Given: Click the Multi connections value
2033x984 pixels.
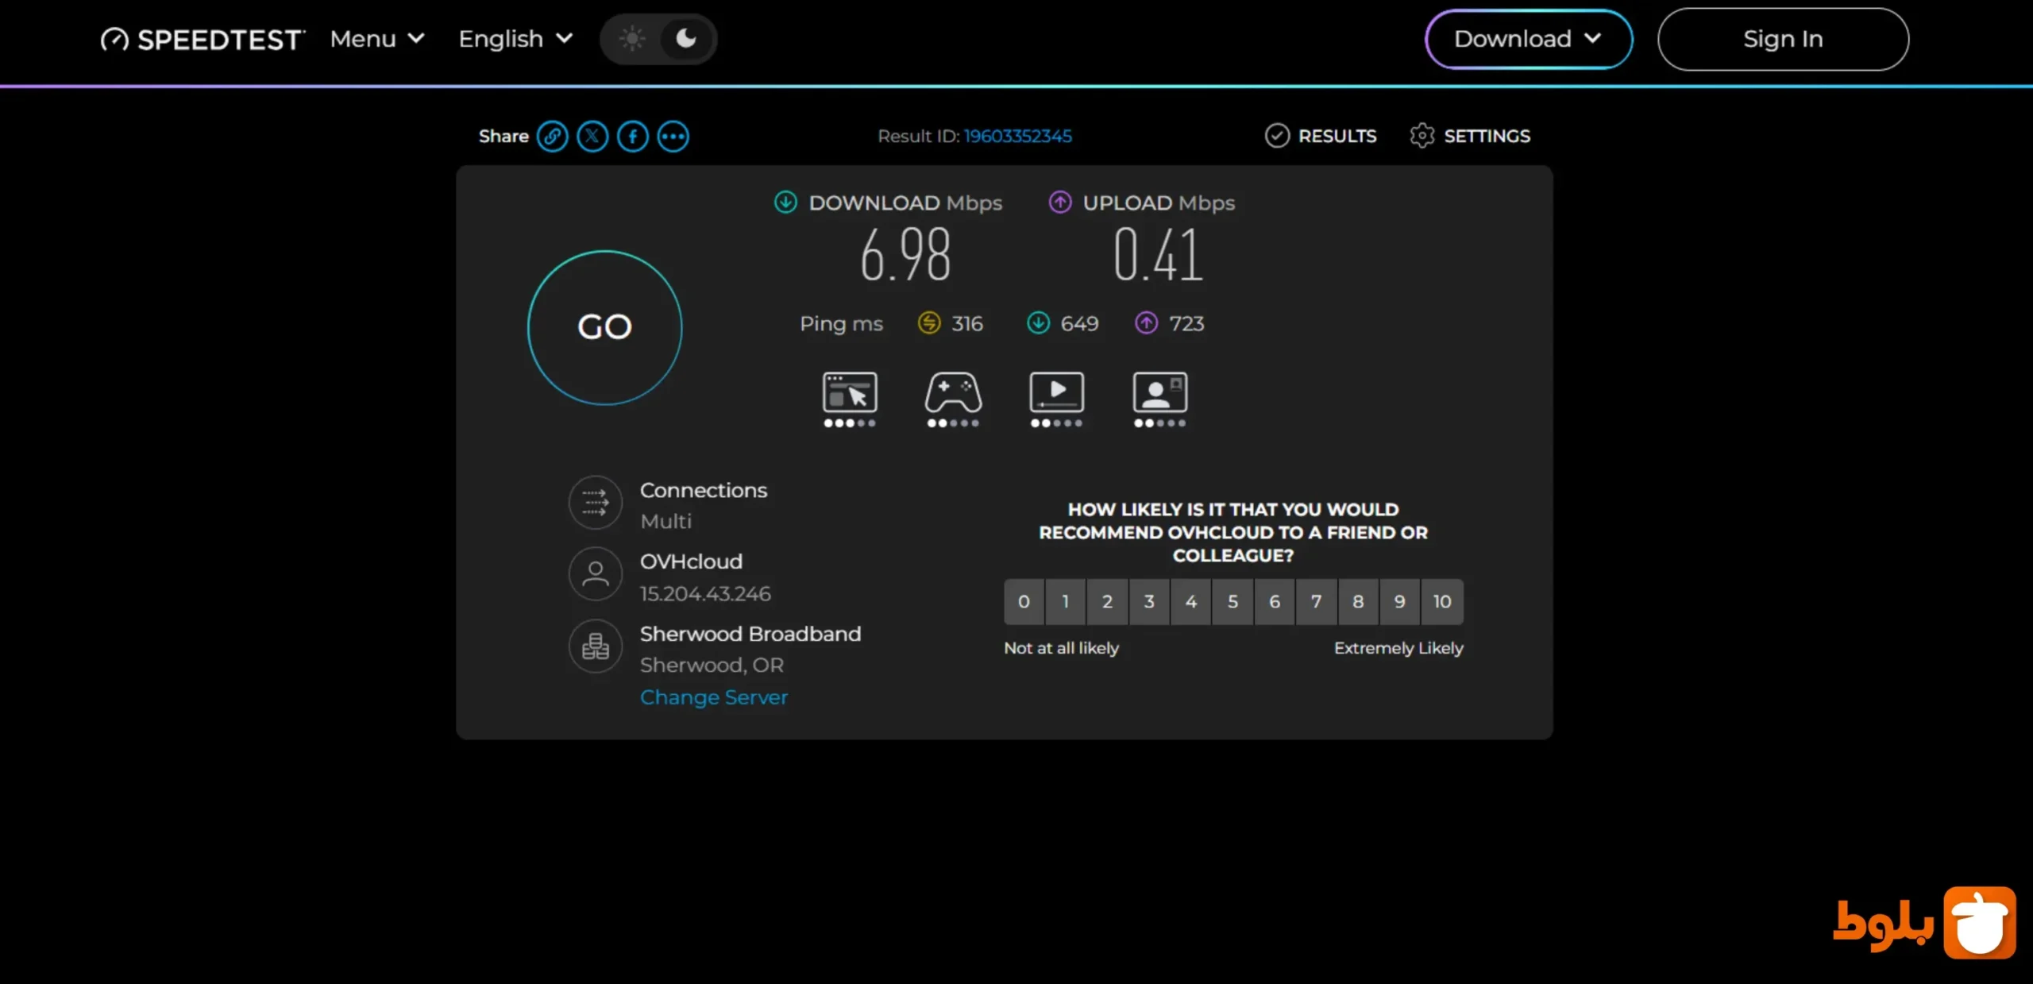Looking at the screenshot, I should pyautogui.click(x=665, y=522).
